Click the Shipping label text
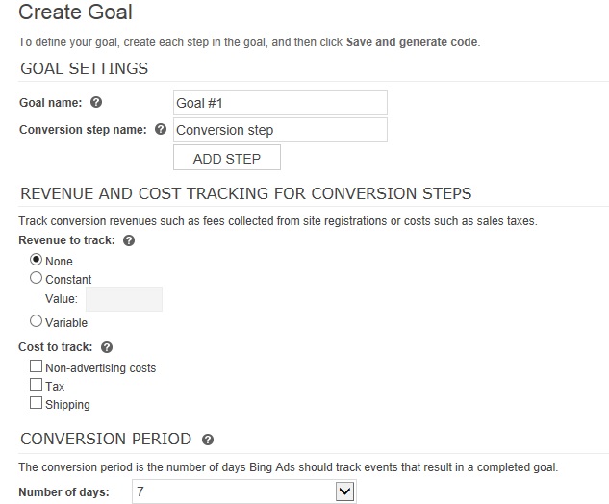 coord(67,405)
